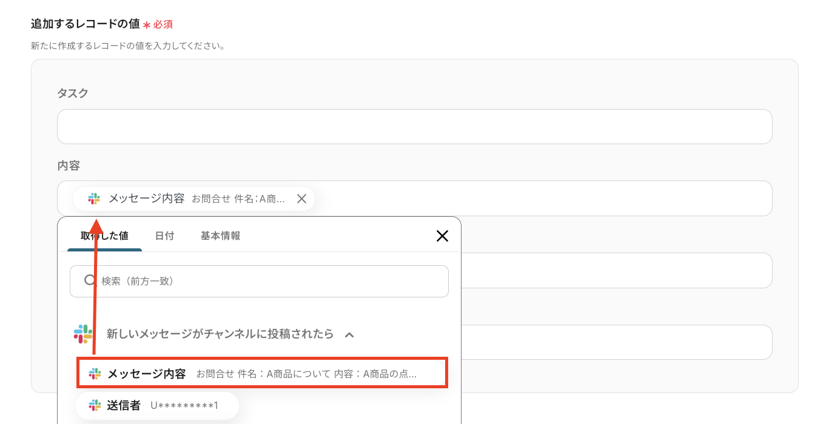Click the magnifier icon in the search field
The width and height of the screenshot is (826, 424).
pos(90,280)
